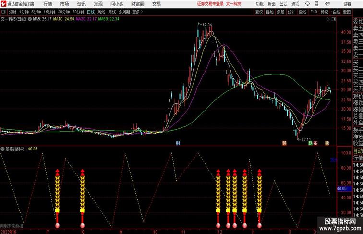Image resolution: width=363 pixels, height=234 pixels.
Task: Add stock with the +自选 button
Action: pyautogui.click(x=336, y=12)
